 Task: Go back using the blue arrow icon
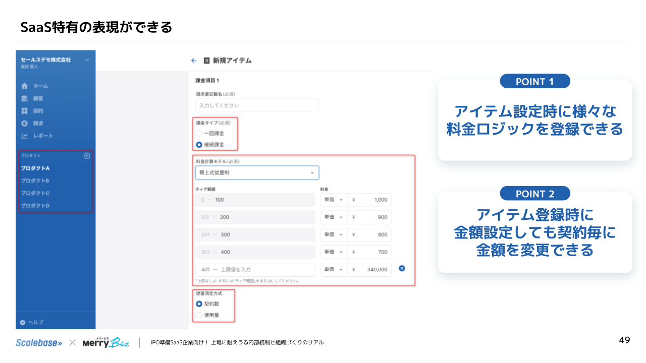pos(194,60)
